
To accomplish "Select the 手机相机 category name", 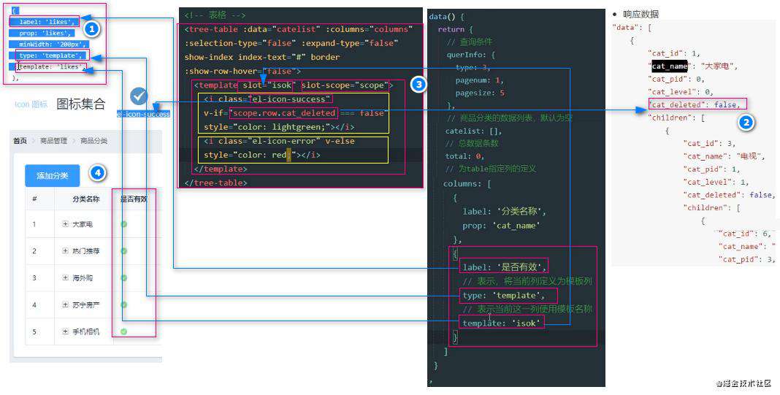I will pos(86,331).
